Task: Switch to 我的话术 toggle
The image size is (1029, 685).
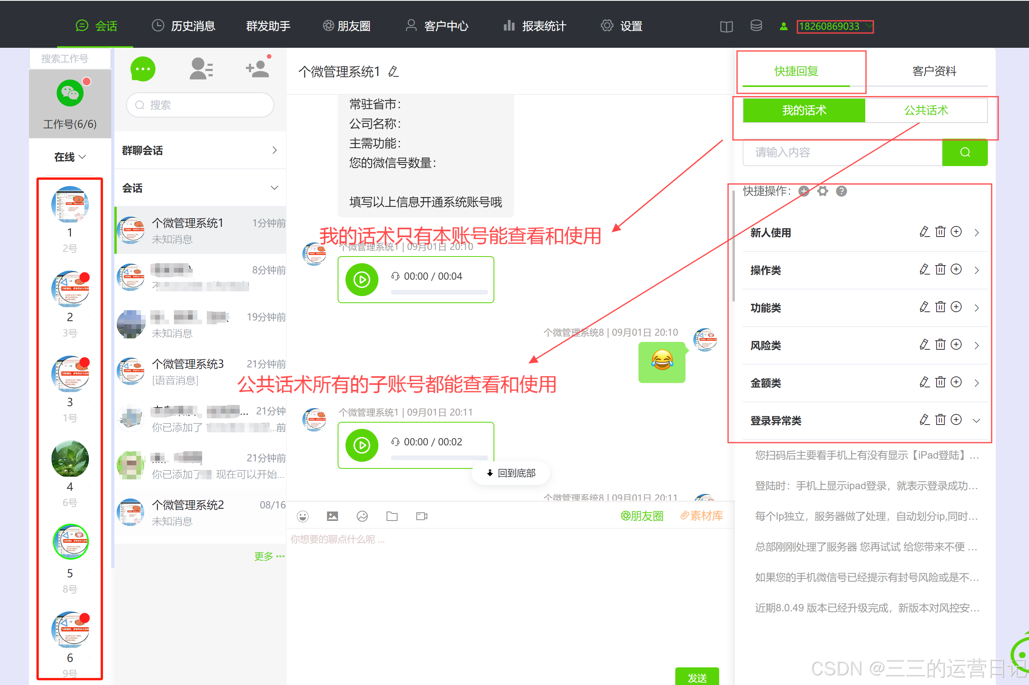Action: coord(803,110)
